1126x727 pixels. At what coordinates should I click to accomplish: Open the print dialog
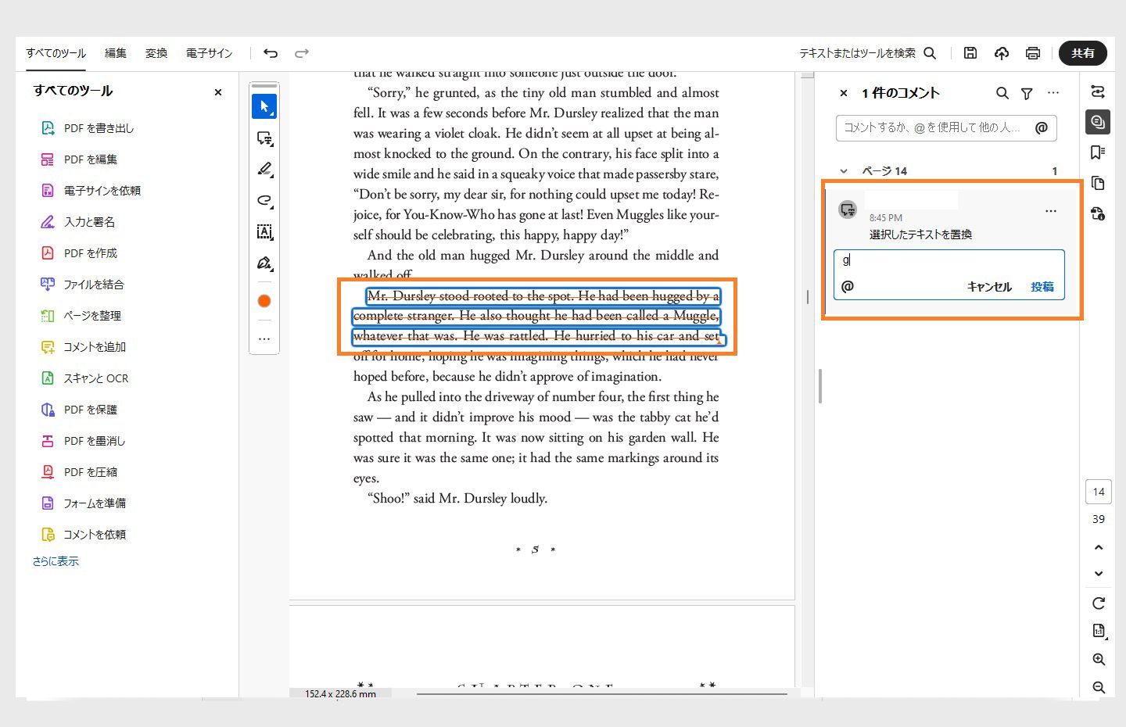pos(1033,53)
